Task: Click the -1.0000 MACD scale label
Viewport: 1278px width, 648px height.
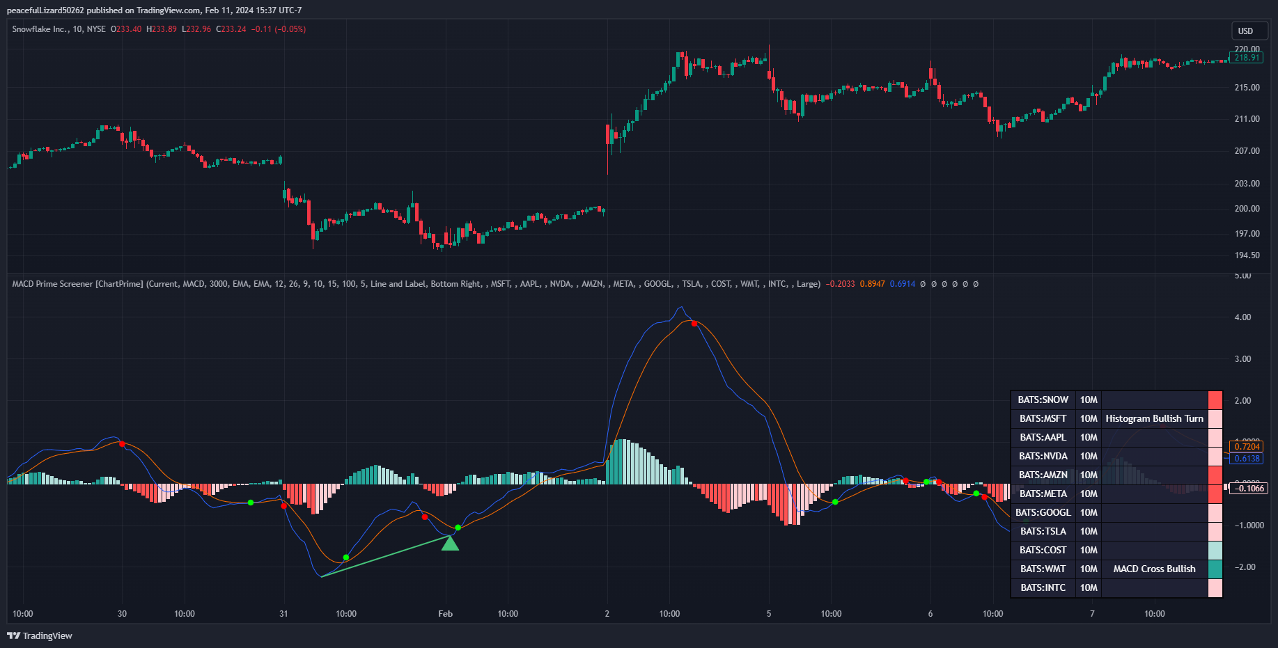Action: tap(1249, 525)
